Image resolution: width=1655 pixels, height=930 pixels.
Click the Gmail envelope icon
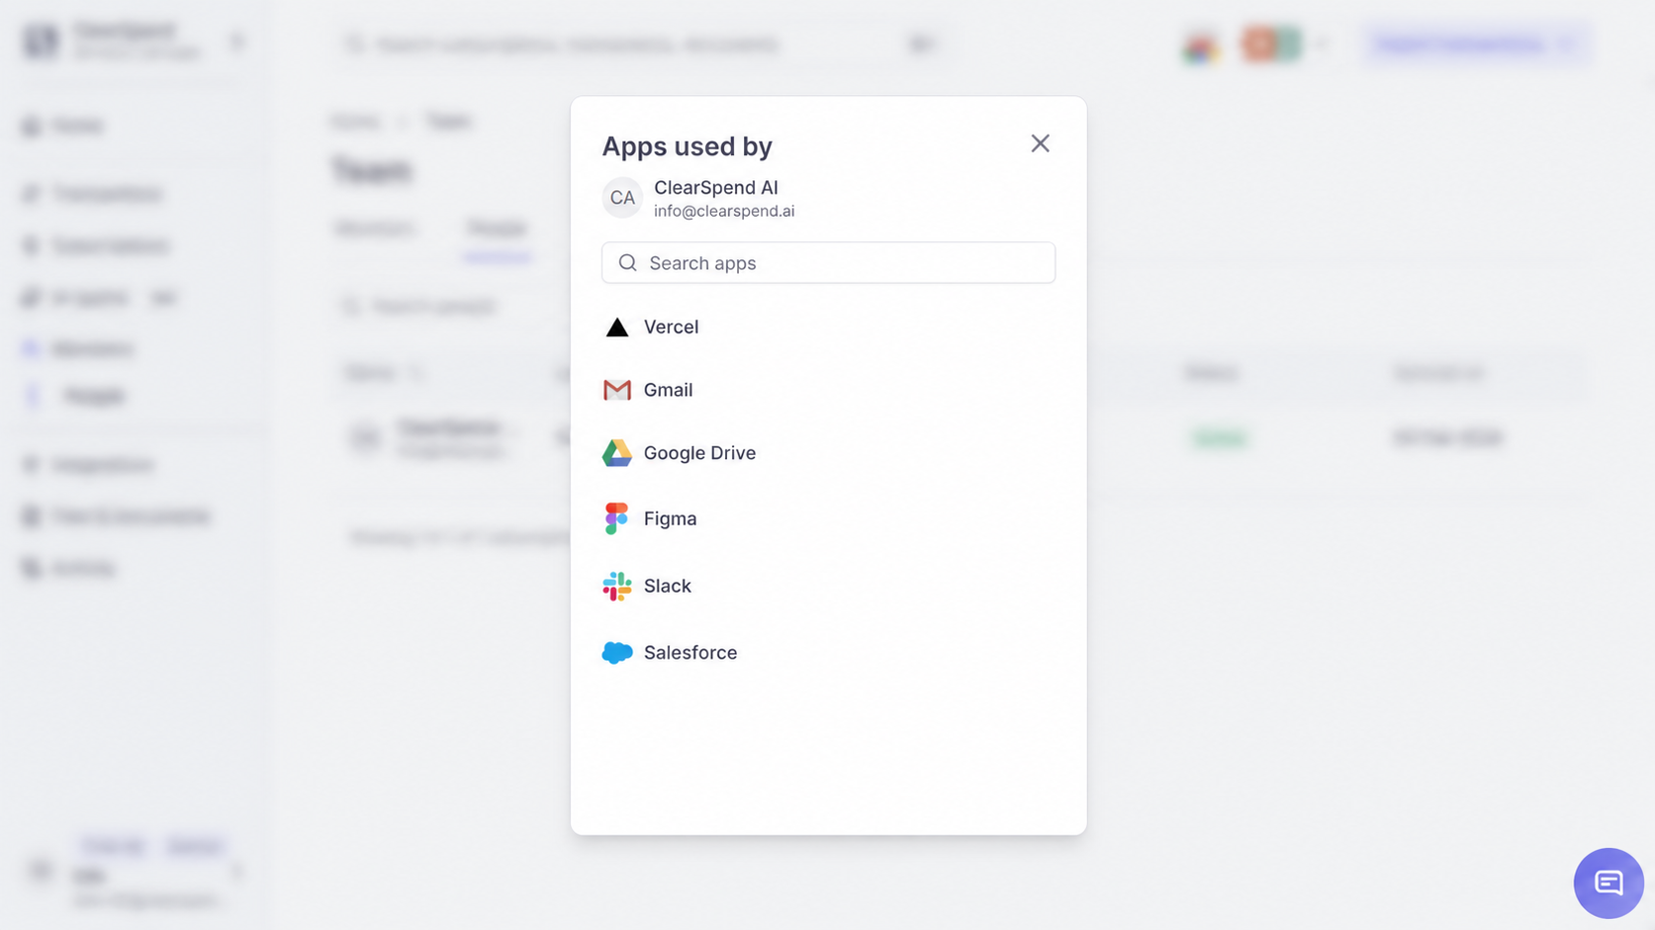click(616, 390)
